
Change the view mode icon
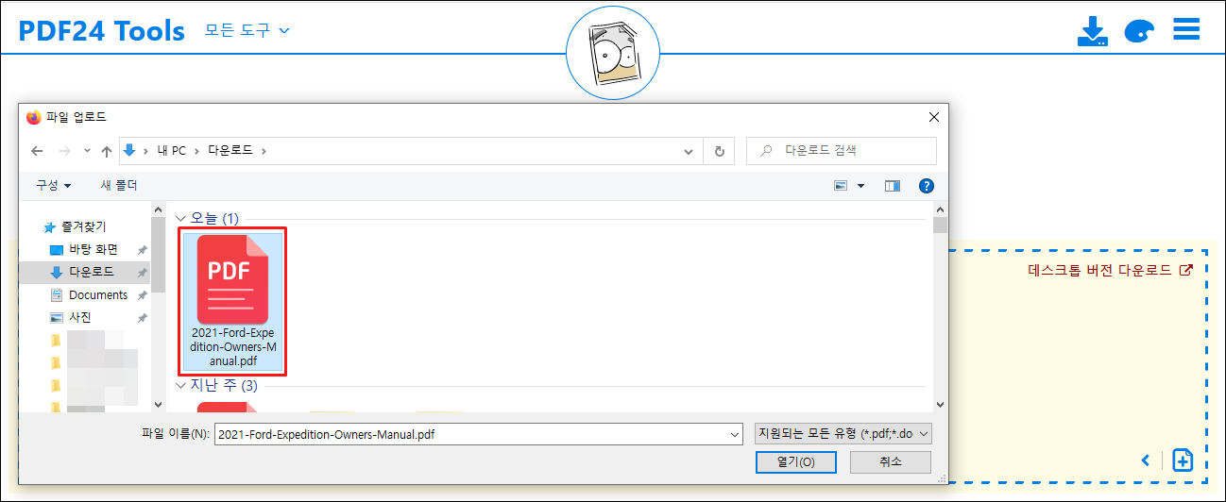(x=841, y=186)
